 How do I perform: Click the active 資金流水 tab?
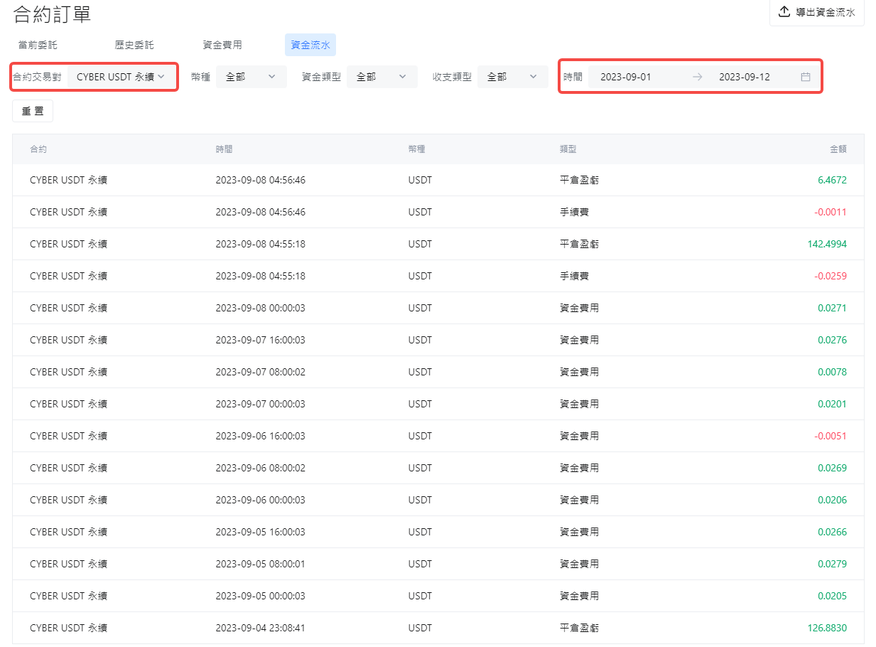(310, 45)
